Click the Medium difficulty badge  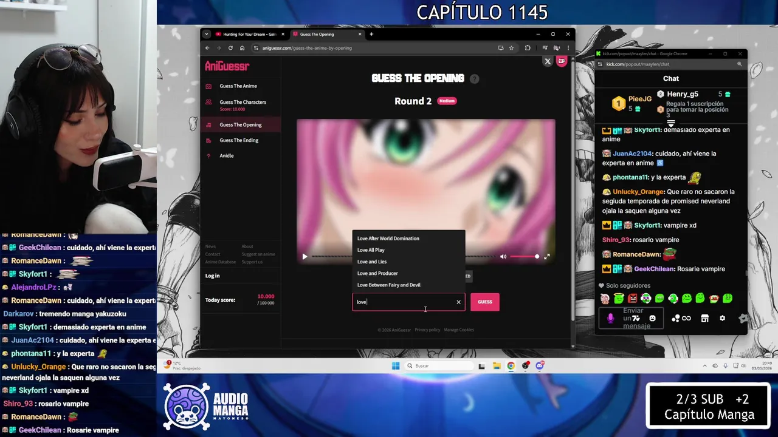[447, 101]
